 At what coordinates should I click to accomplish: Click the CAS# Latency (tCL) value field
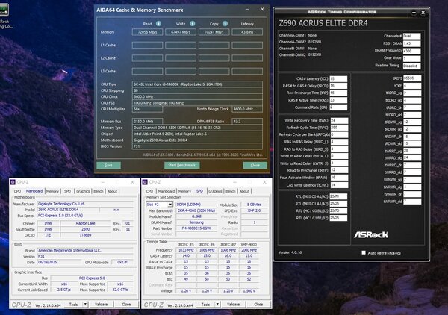[338, 78]
